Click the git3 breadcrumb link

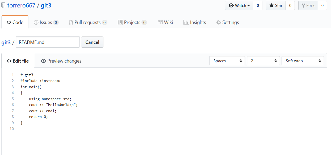tap(6, 42)
